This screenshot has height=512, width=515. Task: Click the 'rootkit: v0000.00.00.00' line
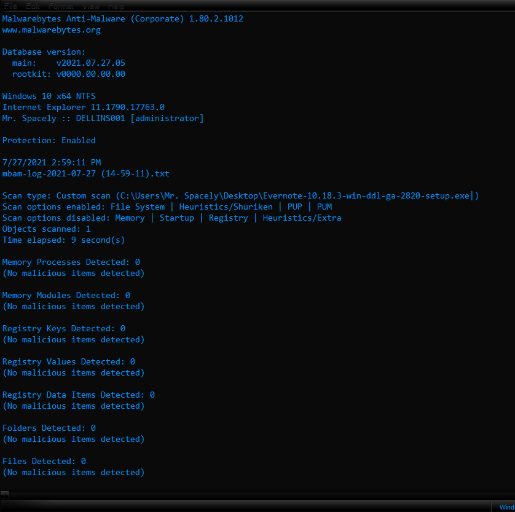(x=69, y=74)
